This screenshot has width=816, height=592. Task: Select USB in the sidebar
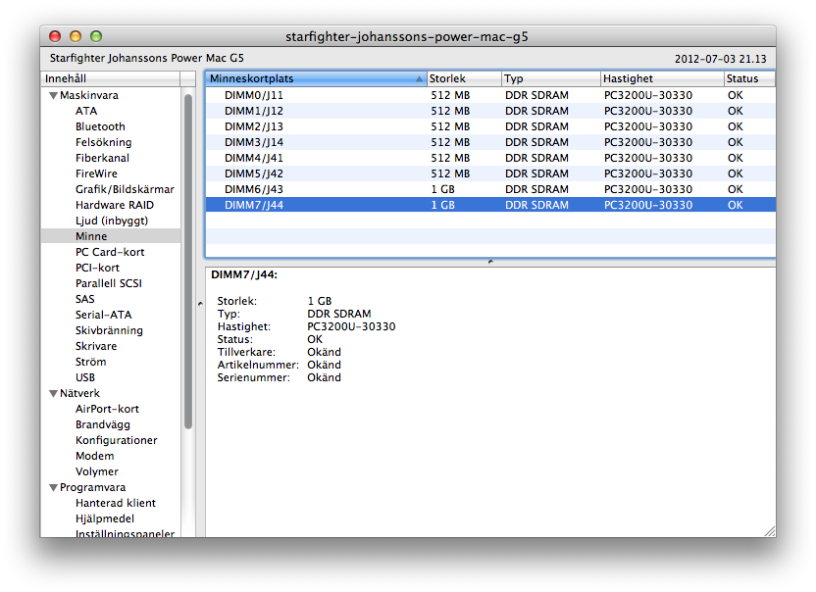click(84, 377)
